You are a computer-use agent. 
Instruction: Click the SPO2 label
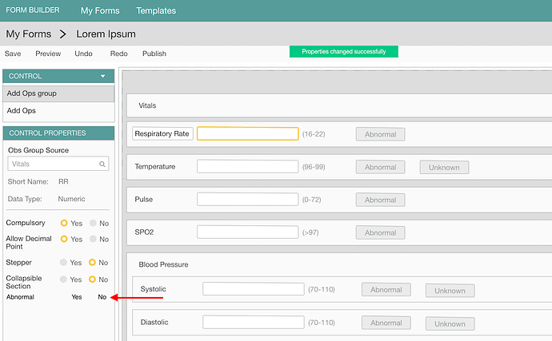[x=144, y=232]
